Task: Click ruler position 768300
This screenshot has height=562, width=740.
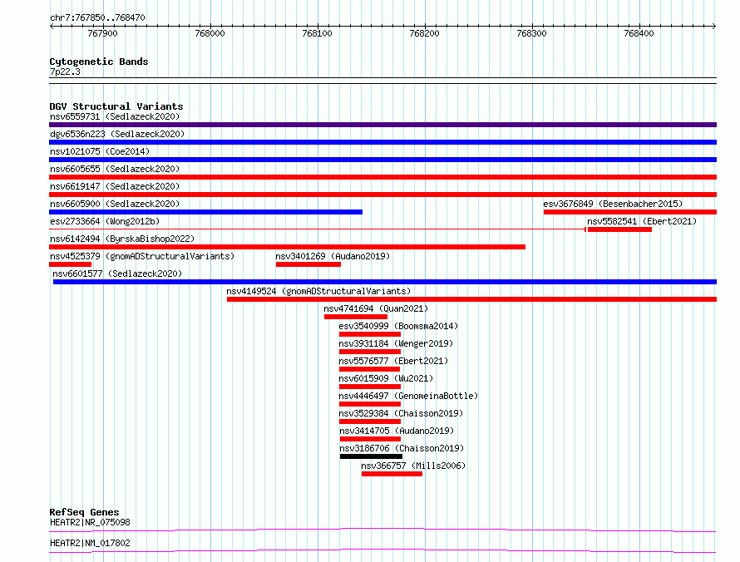Action: [532, 33]
